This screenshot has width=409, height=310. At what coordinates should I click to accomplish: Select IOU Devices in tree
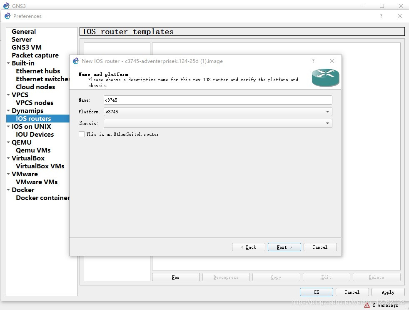coord(35,135)
